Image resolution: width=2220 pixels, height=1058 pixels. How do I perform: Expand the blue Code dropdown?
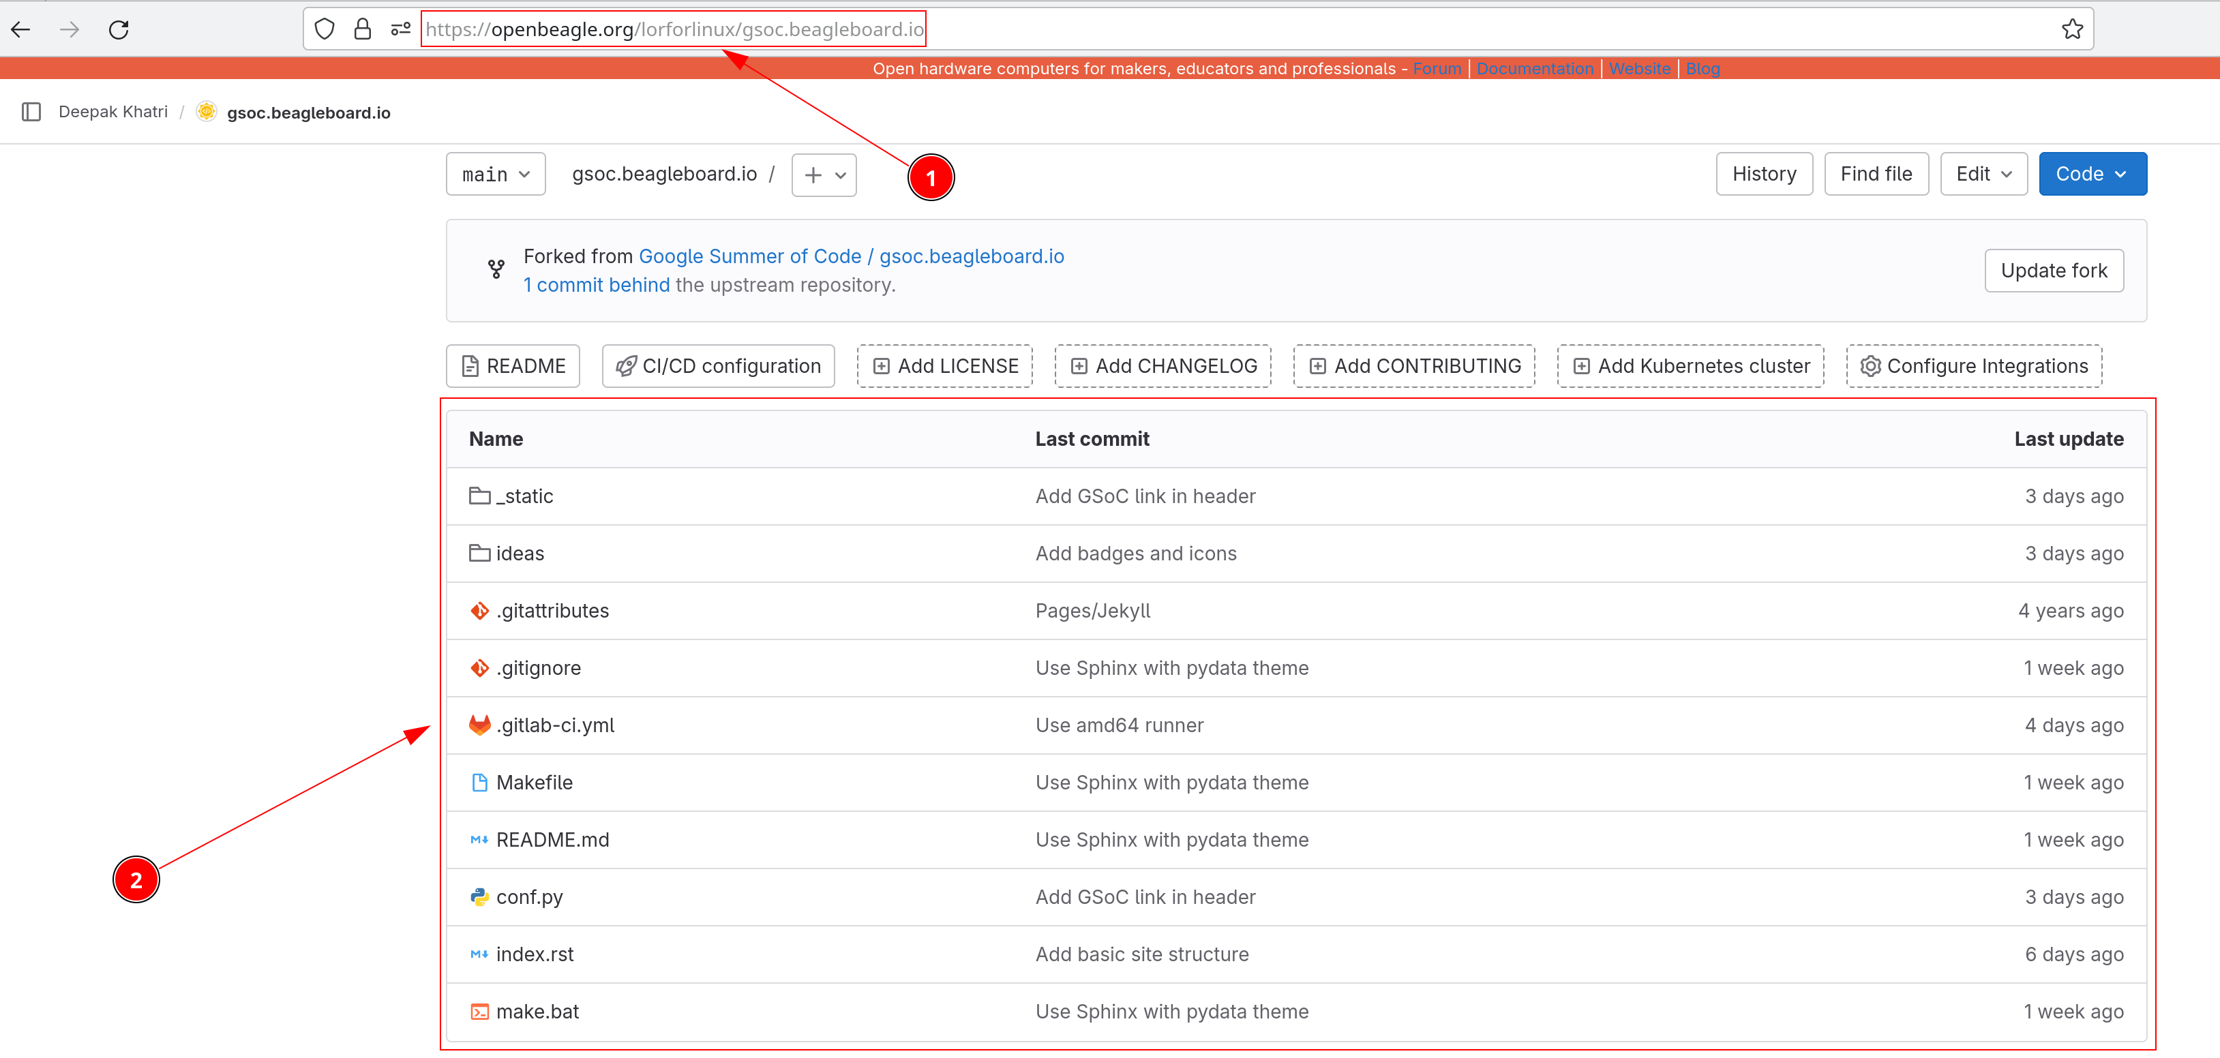2092,174
